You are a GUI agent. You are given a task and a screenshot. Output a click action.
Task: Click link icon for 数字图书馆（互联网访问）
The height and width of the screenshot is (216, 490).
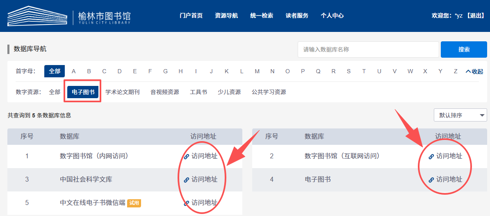(x=431, y=156)
